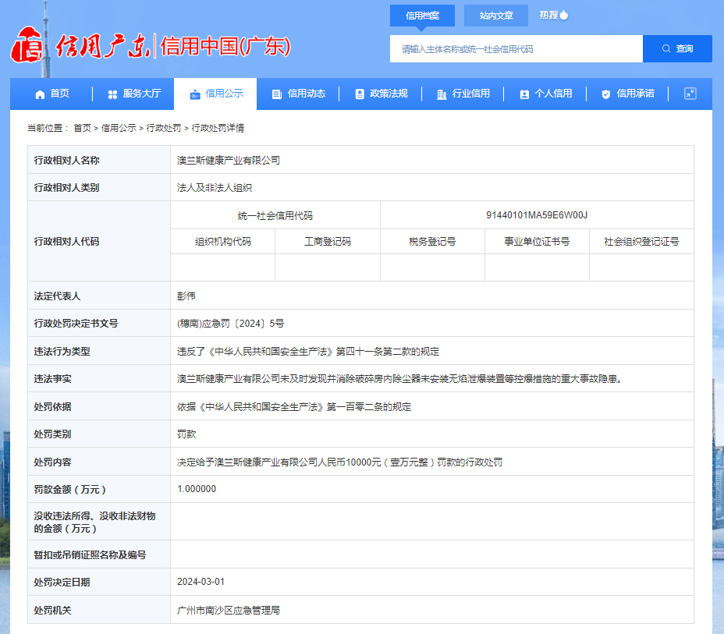Select the 信用档案 search tab
724x634 pixels.
(422, 16)
